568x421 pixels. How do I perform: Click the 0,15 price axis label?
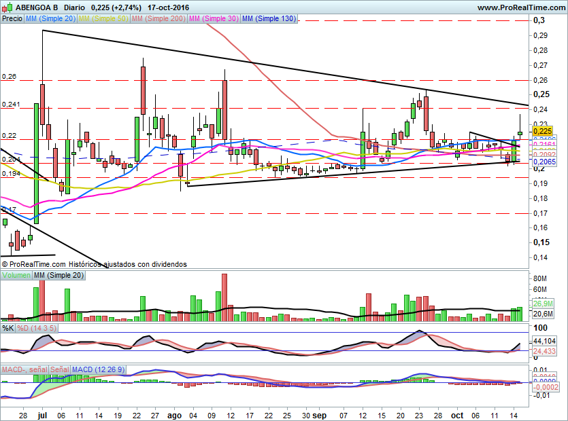tap(541, 242)
